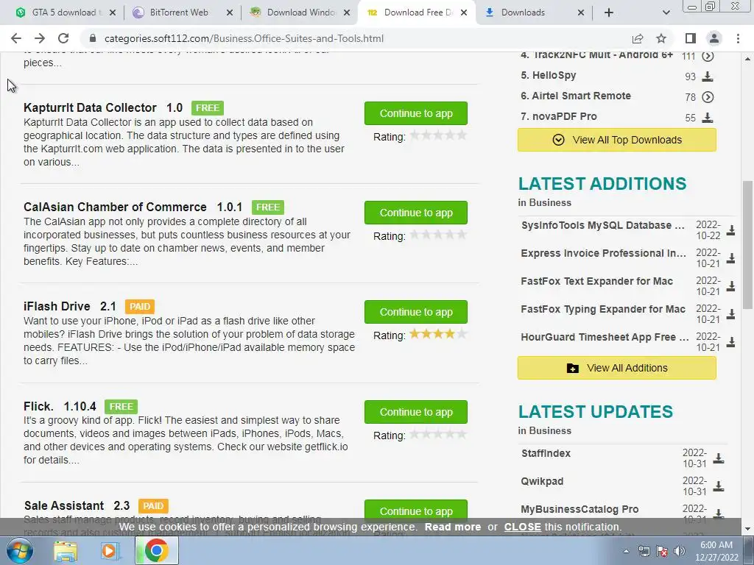Click the download icon next to novaPDF Pro

click(708, 118)
